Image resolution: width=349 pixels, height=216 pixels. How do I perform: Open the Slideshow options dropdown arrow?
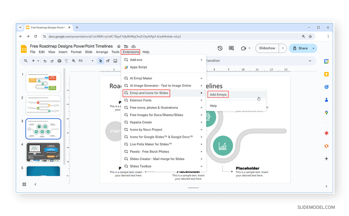283,48
